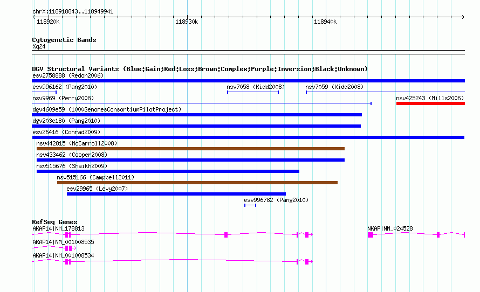This screenshot has width=480, height=292.
Task: Select the brown nsv442815 complex bar
Action: 190,149
